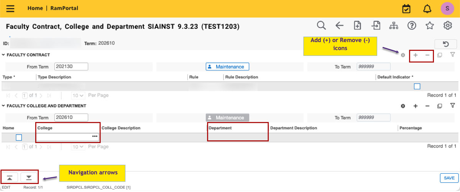
Task: Click Maintenance button in Faculty Contract
Action: [x=227, y=67]
